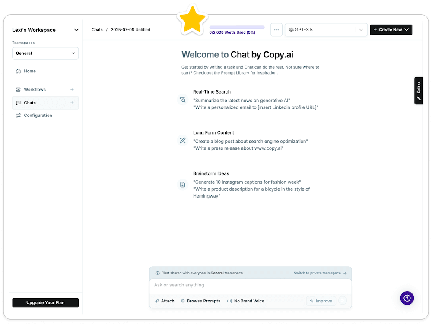Click the Attach button label
The image size is (432, 324).
point(168,301)
